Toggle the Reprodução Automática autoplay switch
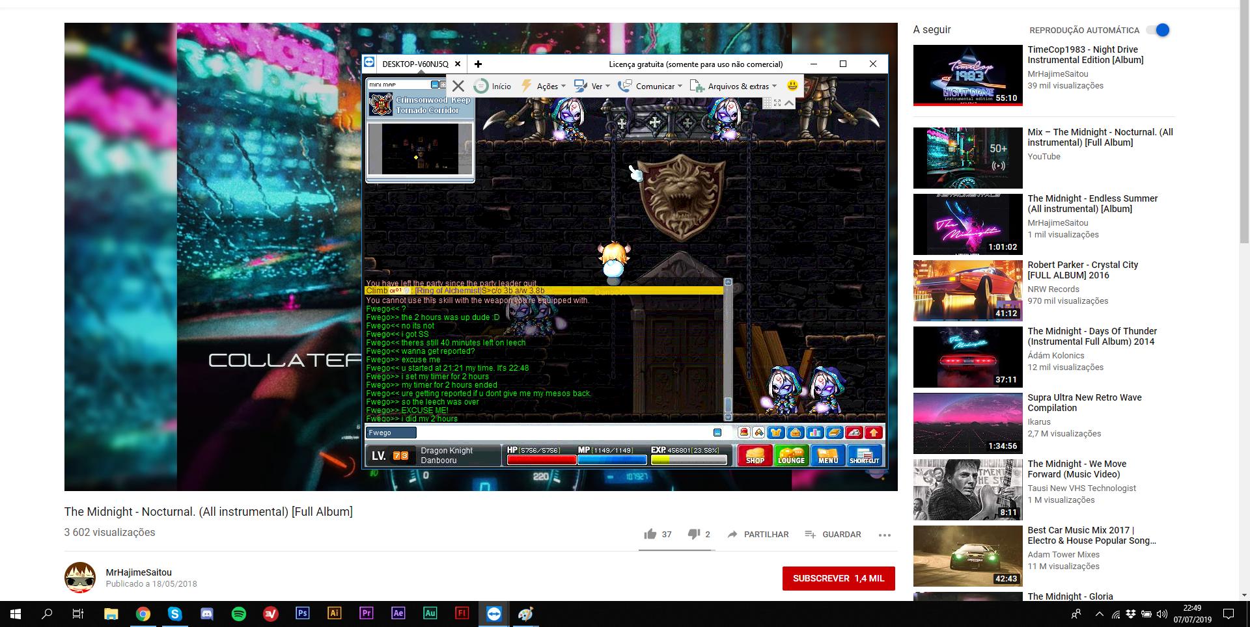 1158,30
